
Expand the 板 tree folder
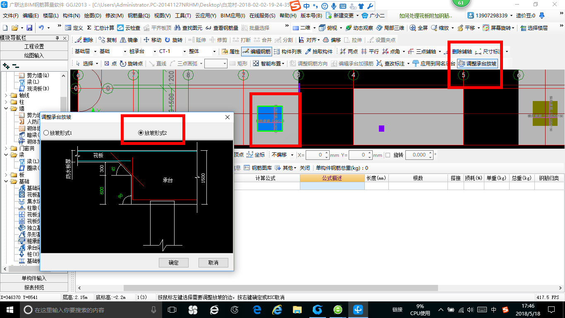pyautogui.click(x=6, y=175)
